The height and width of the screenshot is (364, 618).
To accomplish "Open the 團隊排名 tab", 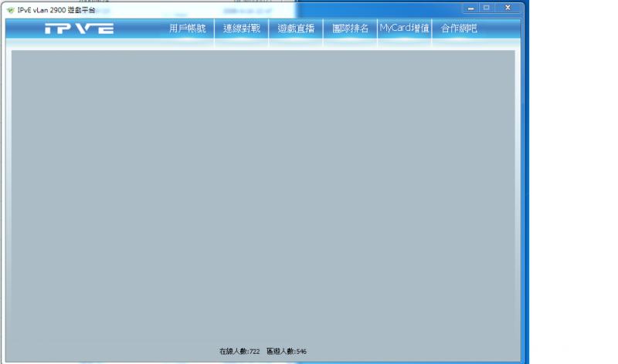I will pos(351,29).
